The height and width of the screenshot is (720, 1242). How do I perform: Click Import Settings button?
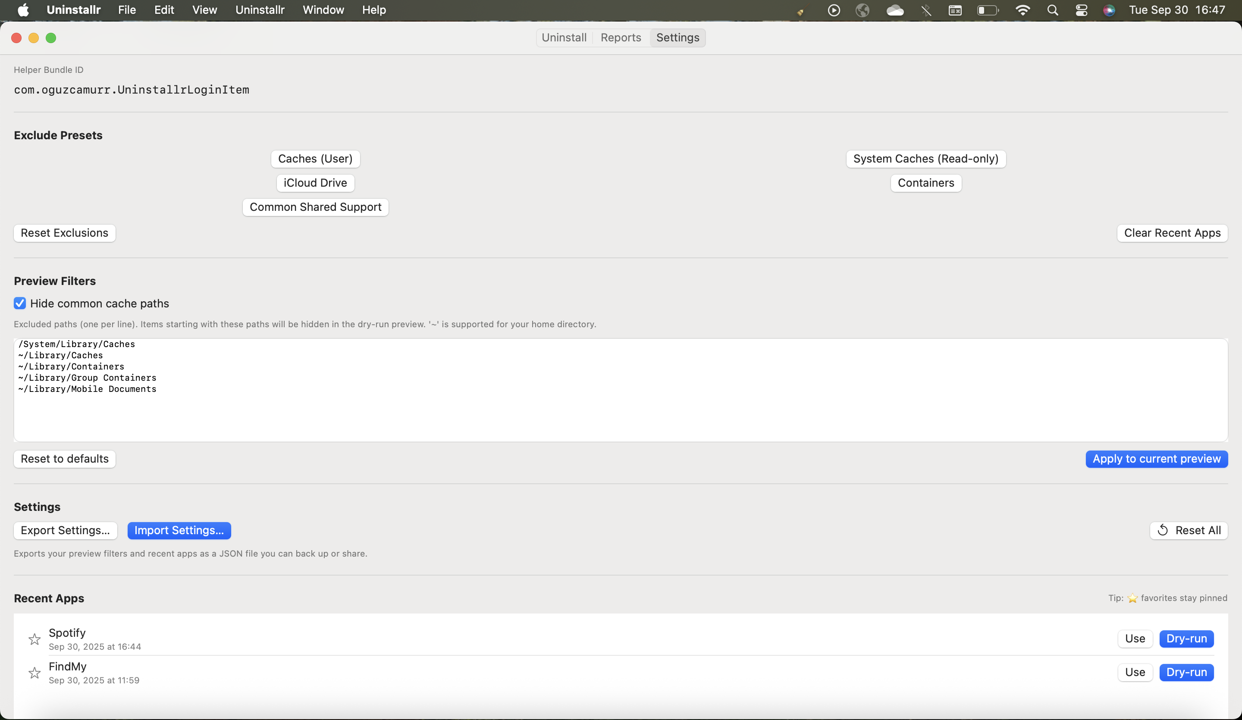179,530
